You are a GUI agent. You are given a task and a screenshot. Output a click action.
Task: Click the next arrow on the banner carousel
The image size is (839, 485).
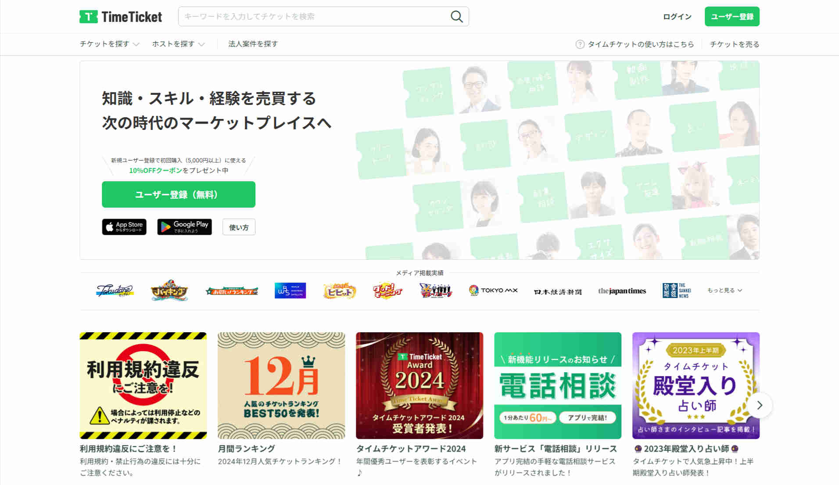[x=760, y=405]
